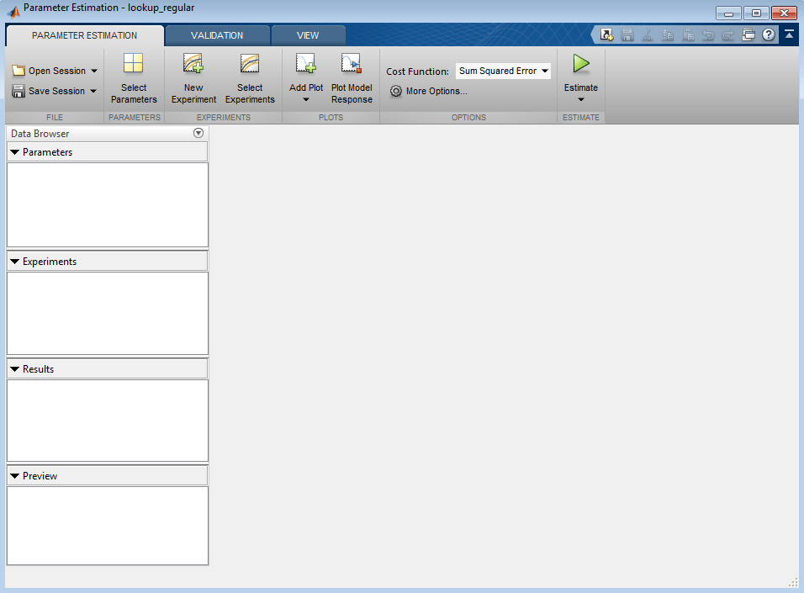Open Help with question mark icon
Screen dimensions: 804x593
pos(768,34)
